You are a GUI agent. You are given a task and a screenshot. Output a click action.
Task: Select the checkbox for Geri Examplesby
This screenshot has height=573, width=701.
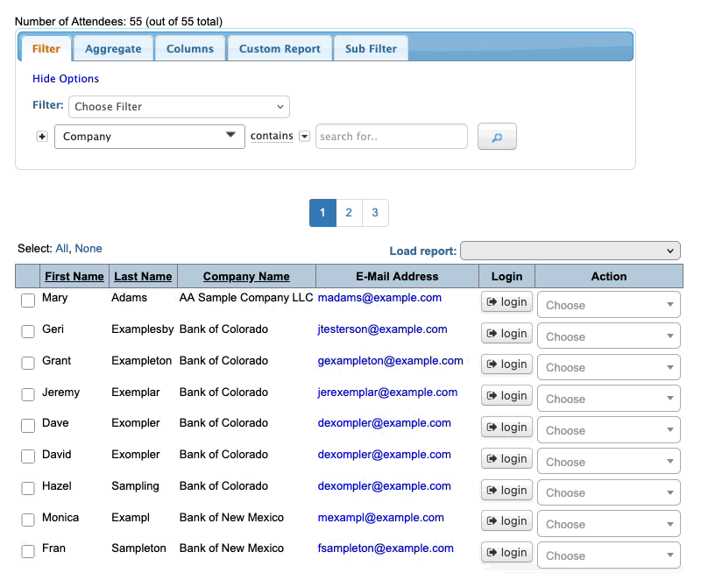click(x=28, y=332)
